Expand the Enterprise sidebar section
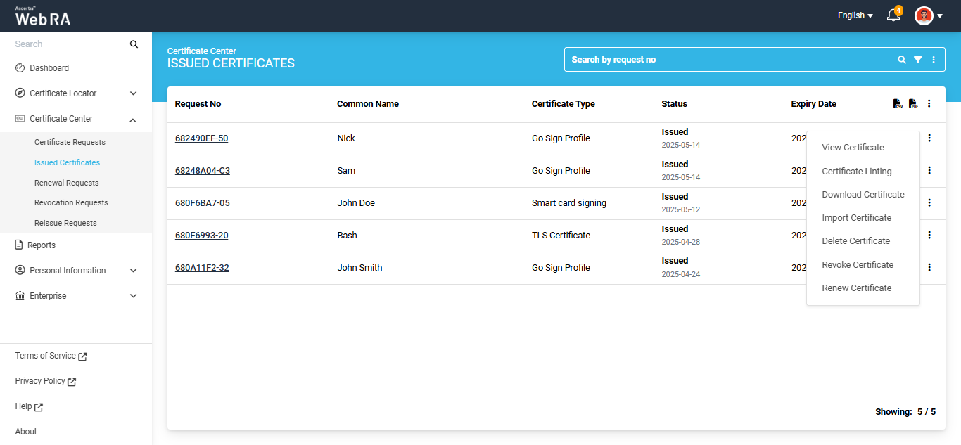This screenshot has width=961, height=445. tap(76, 296)
